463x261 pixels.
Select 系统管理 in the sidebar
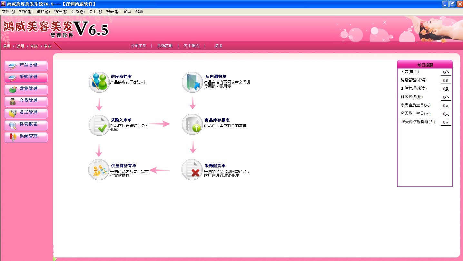click(26, 137)
